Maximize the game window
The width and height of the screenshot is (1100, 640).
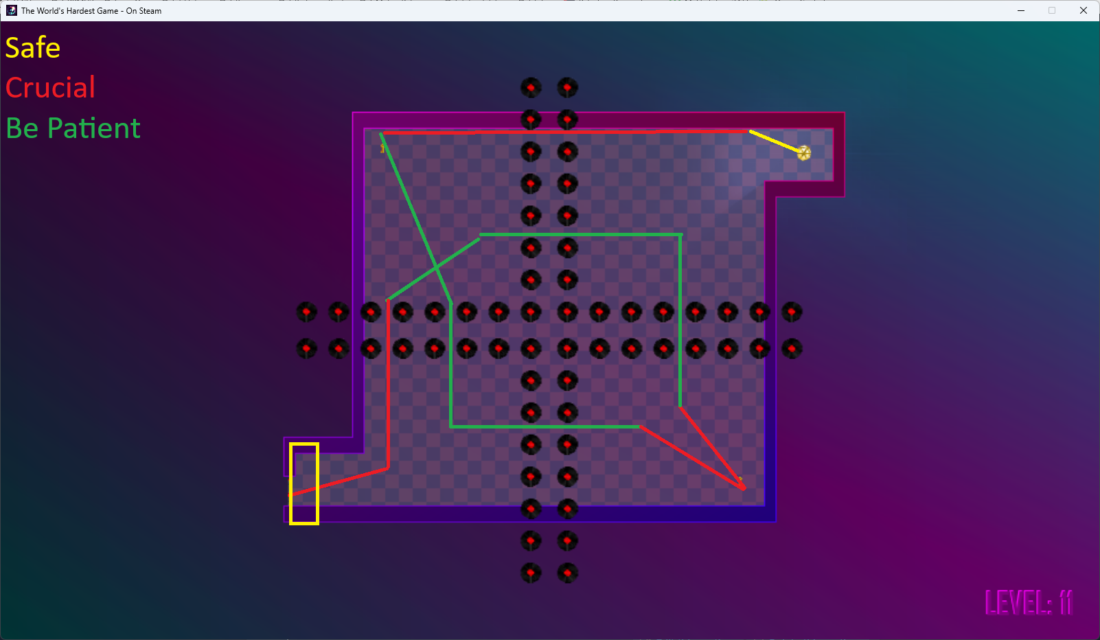coord(1052,10)
